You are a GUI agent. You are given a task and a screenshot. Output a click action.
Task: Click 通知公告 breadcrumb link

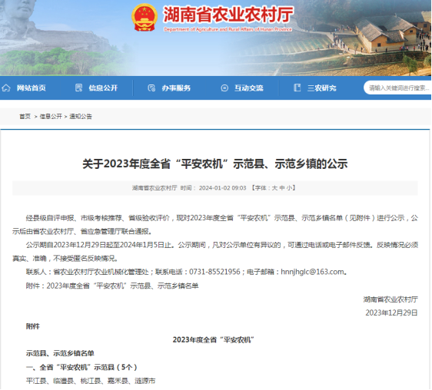point(81,117)
